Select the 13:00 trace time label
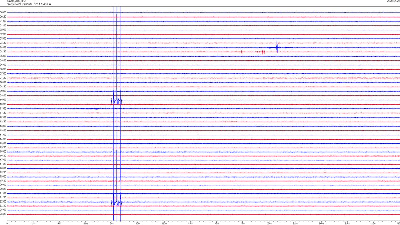Viewport: 400px width, 225px height. click(3, 126)
